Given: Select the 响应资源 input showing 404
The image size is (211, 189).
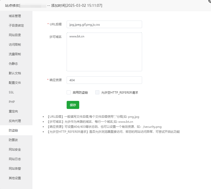Looking at the screenshot, I should tap(104, 80).
